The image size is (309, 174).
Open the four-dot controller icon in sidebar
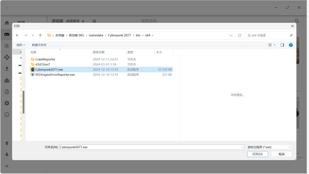[7, 57]
